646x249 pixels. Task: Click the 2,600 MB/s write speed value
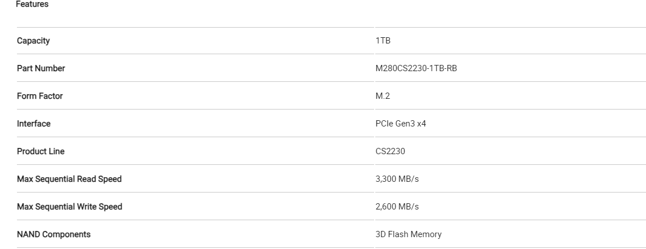pos(397,207)
